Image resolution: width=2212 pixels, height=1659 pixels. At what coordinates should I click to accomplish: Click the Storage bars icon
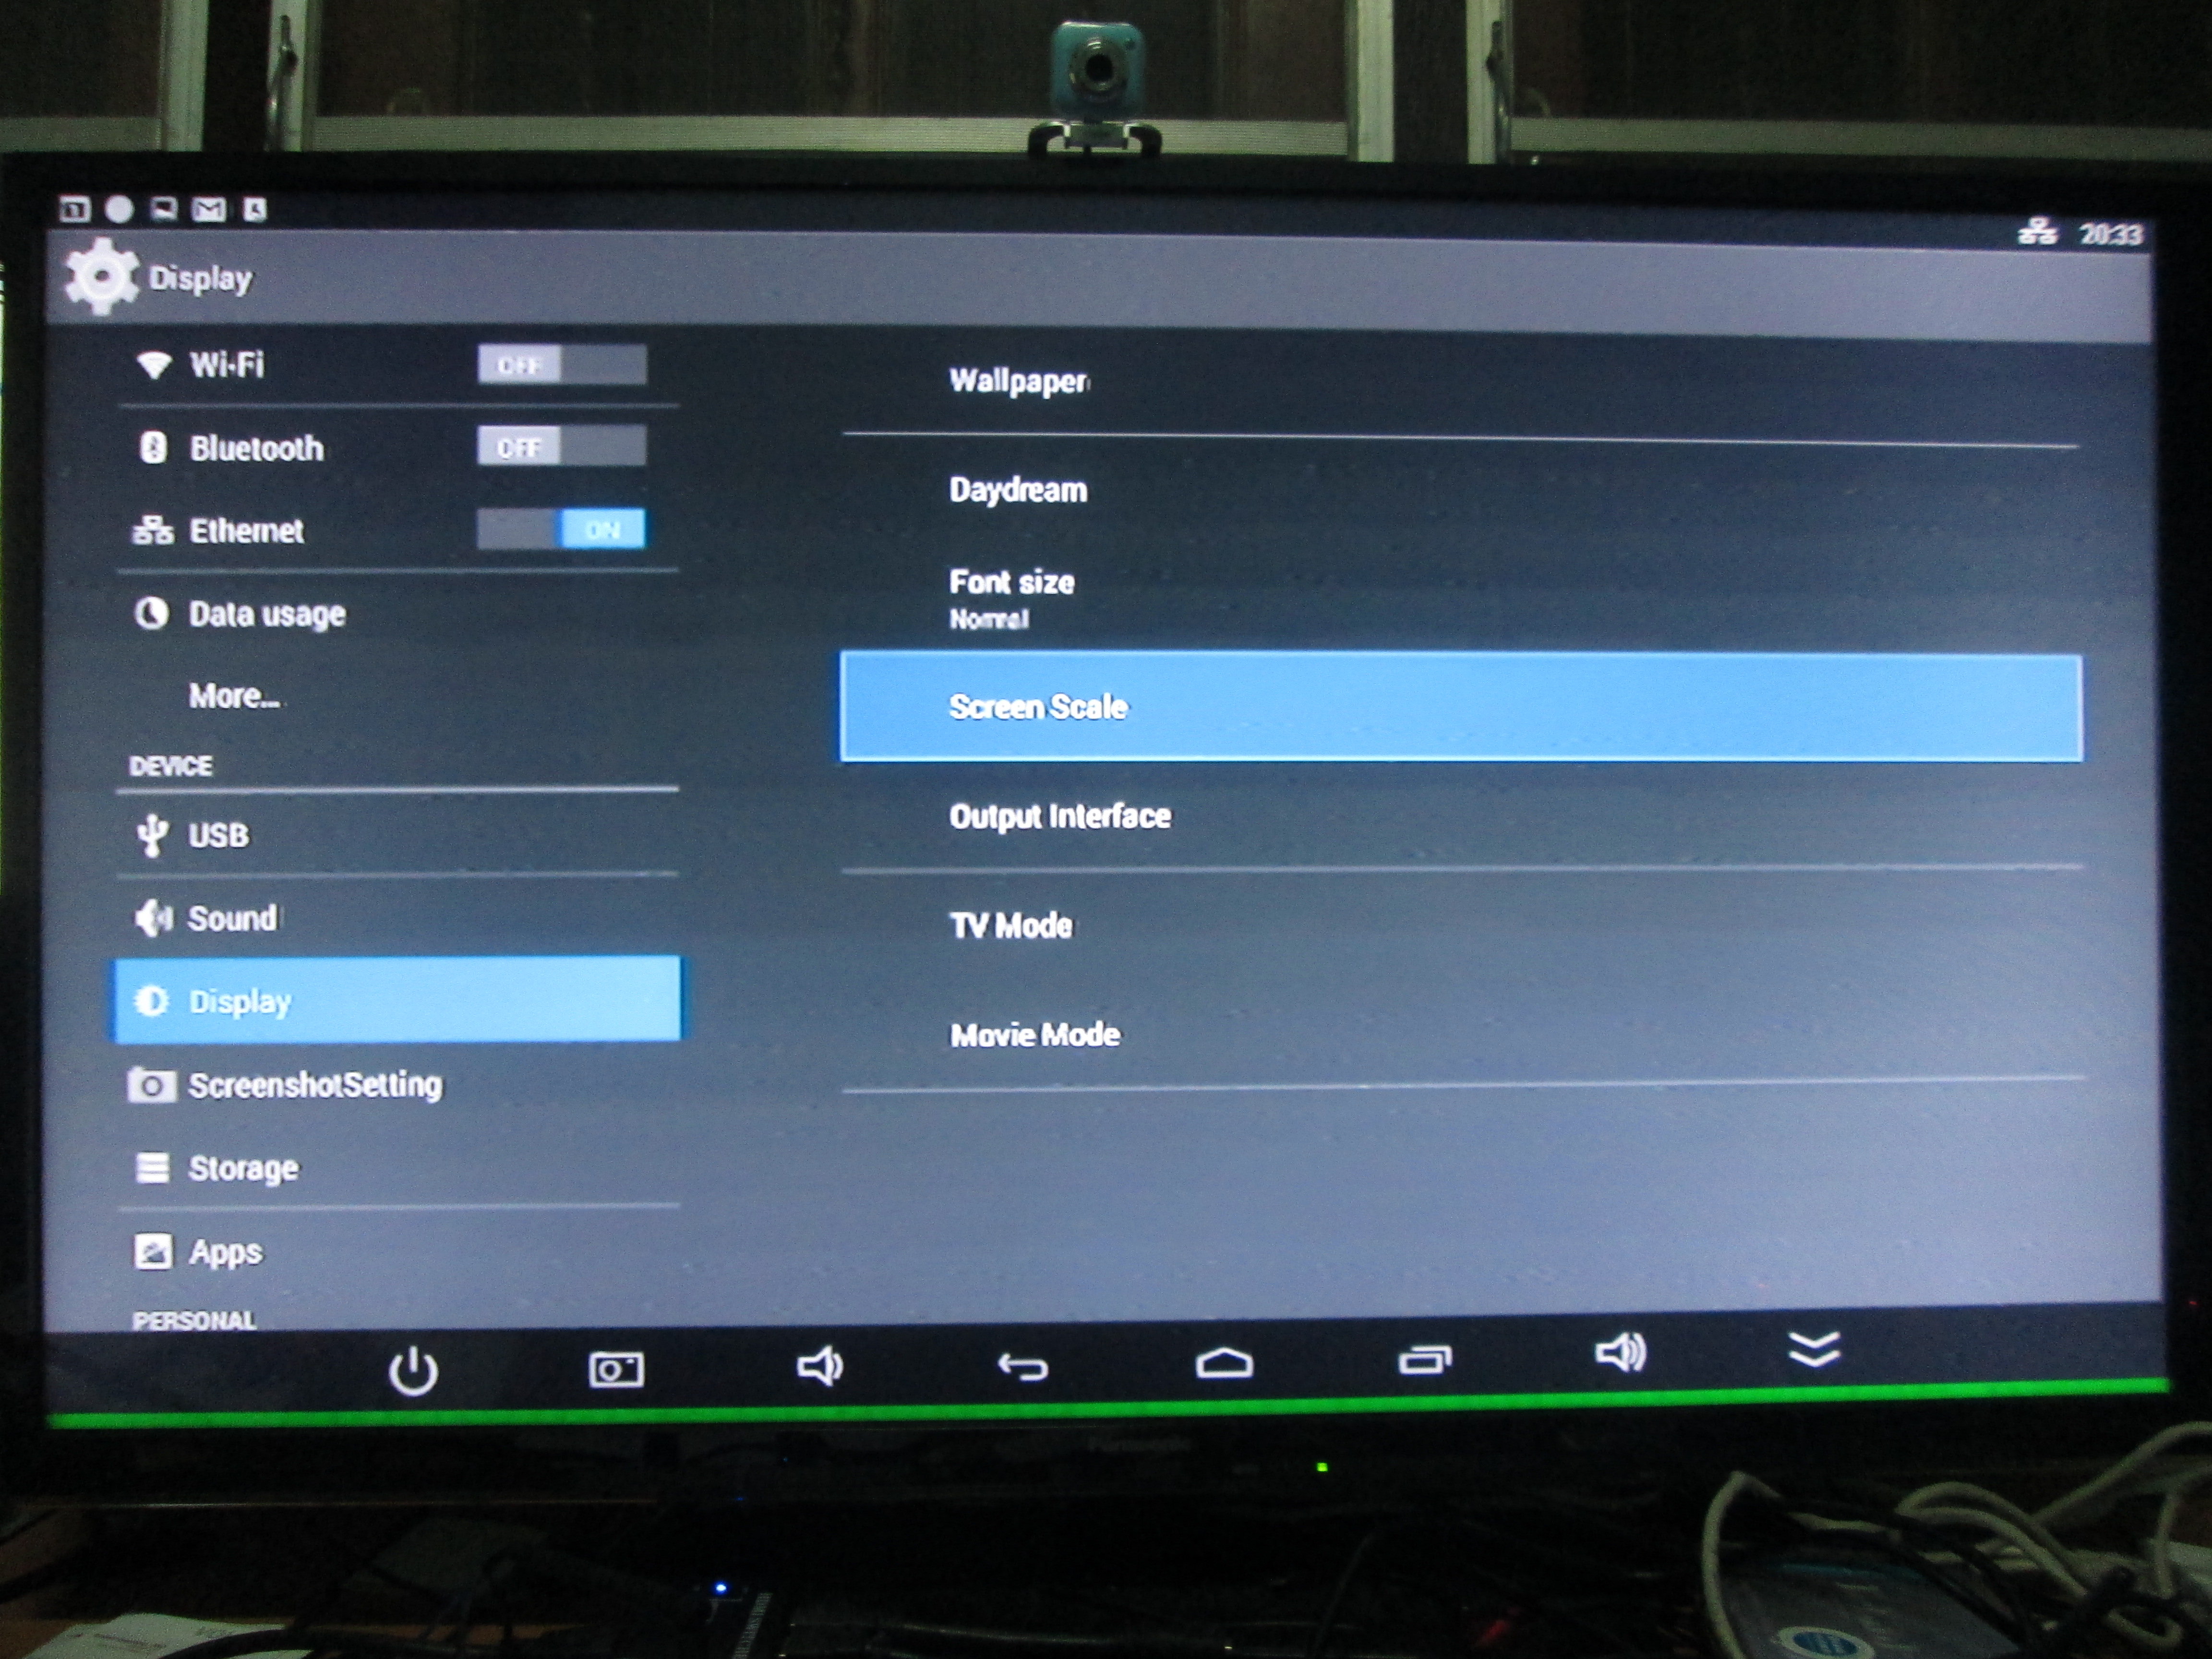[x=152, y=1168]
